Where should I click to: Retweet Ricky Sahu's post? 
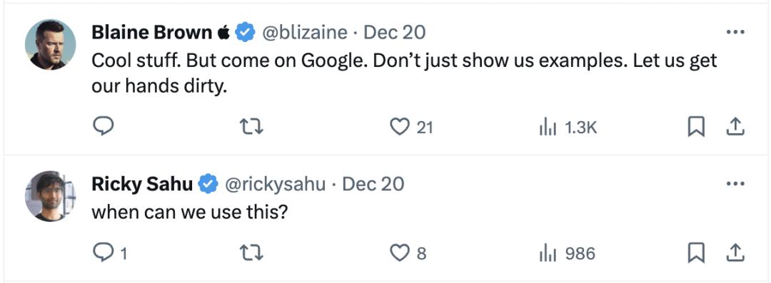251,254
